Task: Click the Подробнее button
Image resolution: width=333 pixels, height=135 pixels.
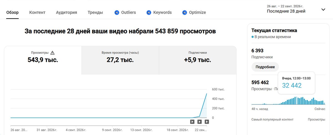Action: (x=265, y=67)
